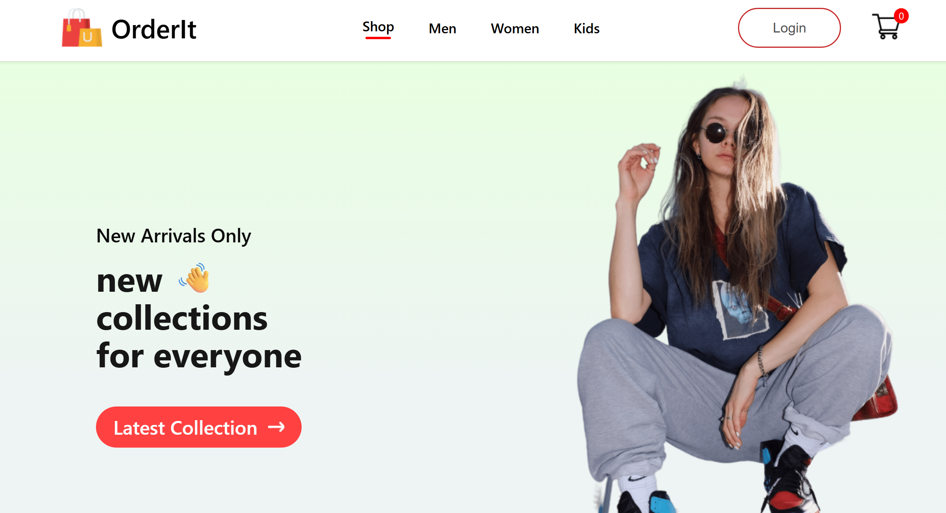The height and width of the screenshot is (513, 946).
Task: Open the Latest Collection button
Action: coord(199,427)
